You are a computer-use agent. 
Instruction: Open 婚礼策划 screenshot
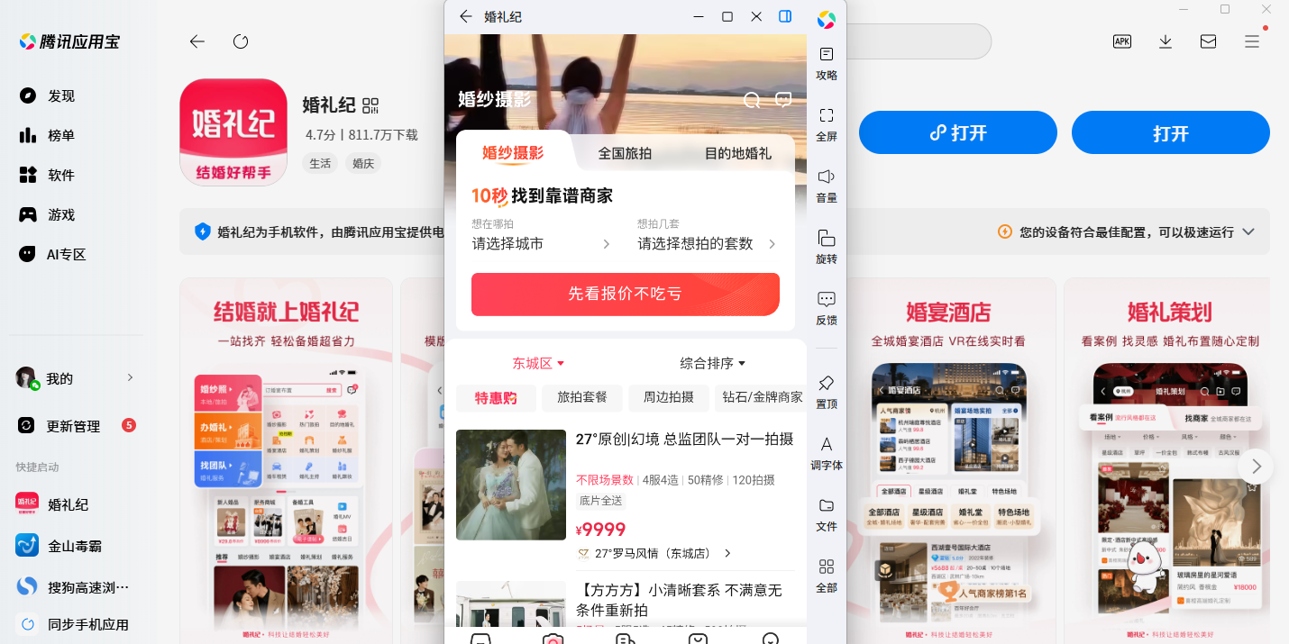[1168, 460]
